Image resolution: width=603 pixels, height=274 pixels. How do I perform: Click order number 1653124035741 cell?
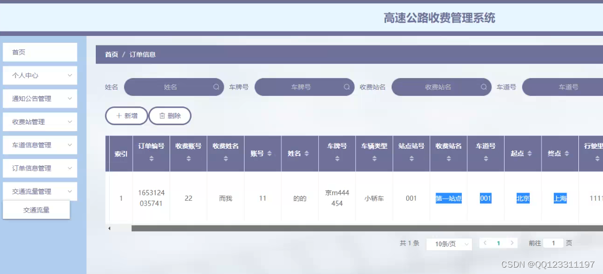click(x=151, y=198)
